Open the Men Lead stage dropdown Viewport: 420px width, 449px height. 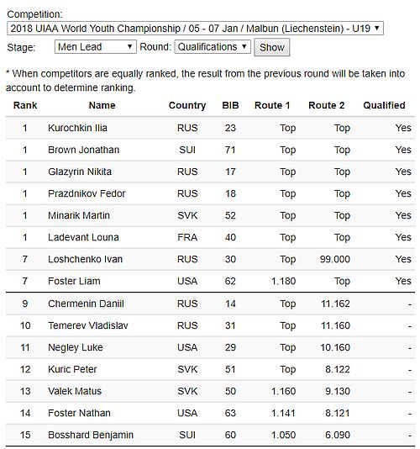[95, 47]
